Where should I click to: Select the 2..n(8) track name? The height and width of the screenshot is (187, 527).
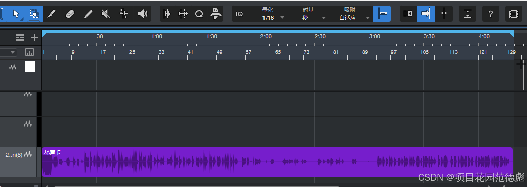(x=11, y=155)
